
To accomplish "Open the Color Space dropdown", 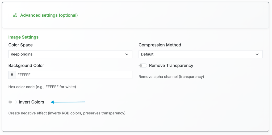I will 70,54.
